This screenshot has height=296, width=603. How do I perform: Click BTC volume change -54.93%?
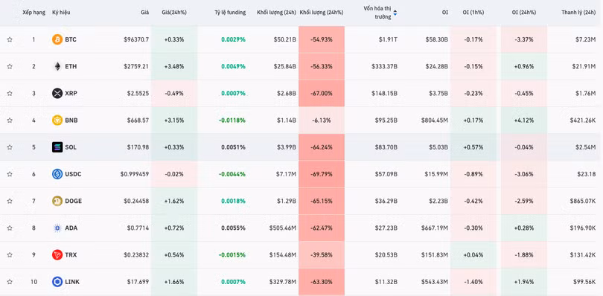322,39
